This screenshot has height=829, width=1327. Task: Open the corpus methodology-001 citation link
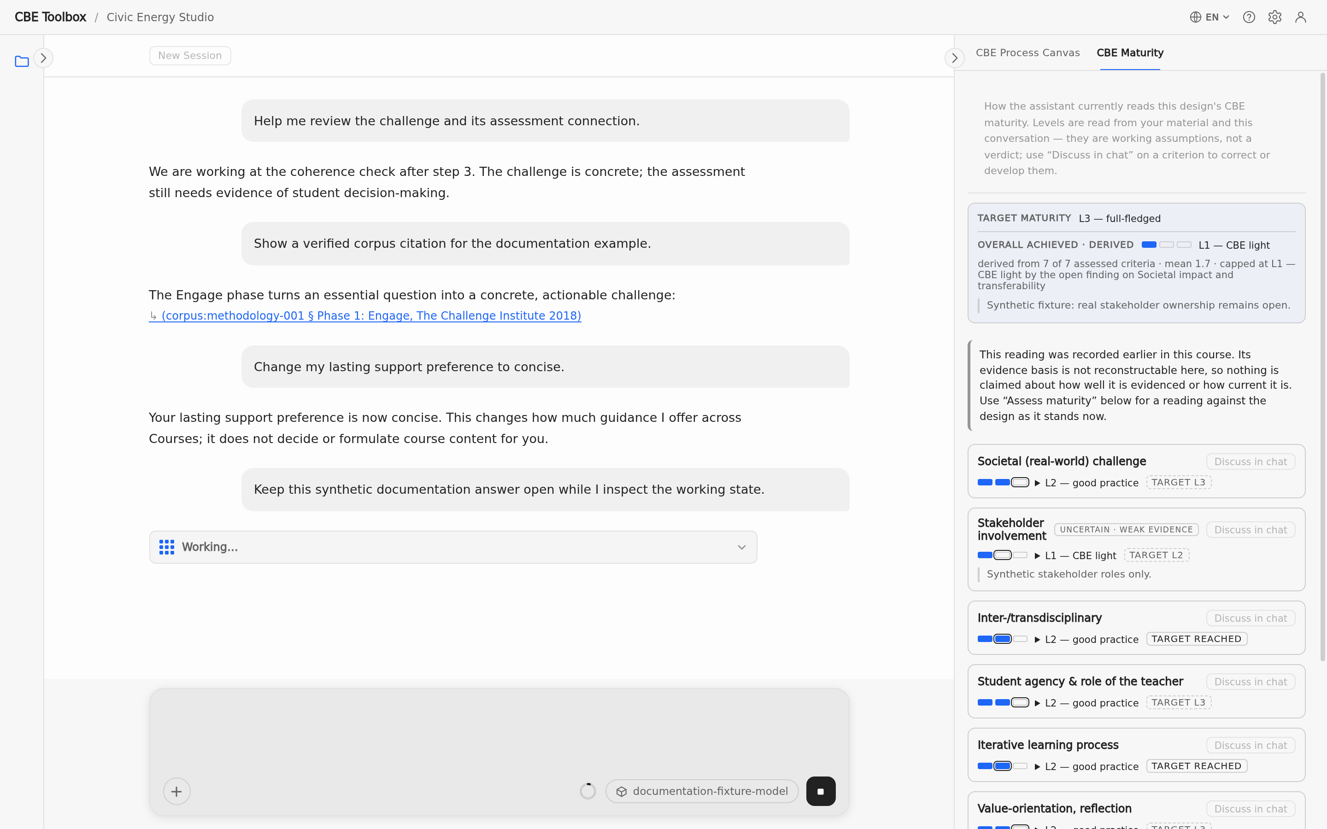(x=365, y=316)
